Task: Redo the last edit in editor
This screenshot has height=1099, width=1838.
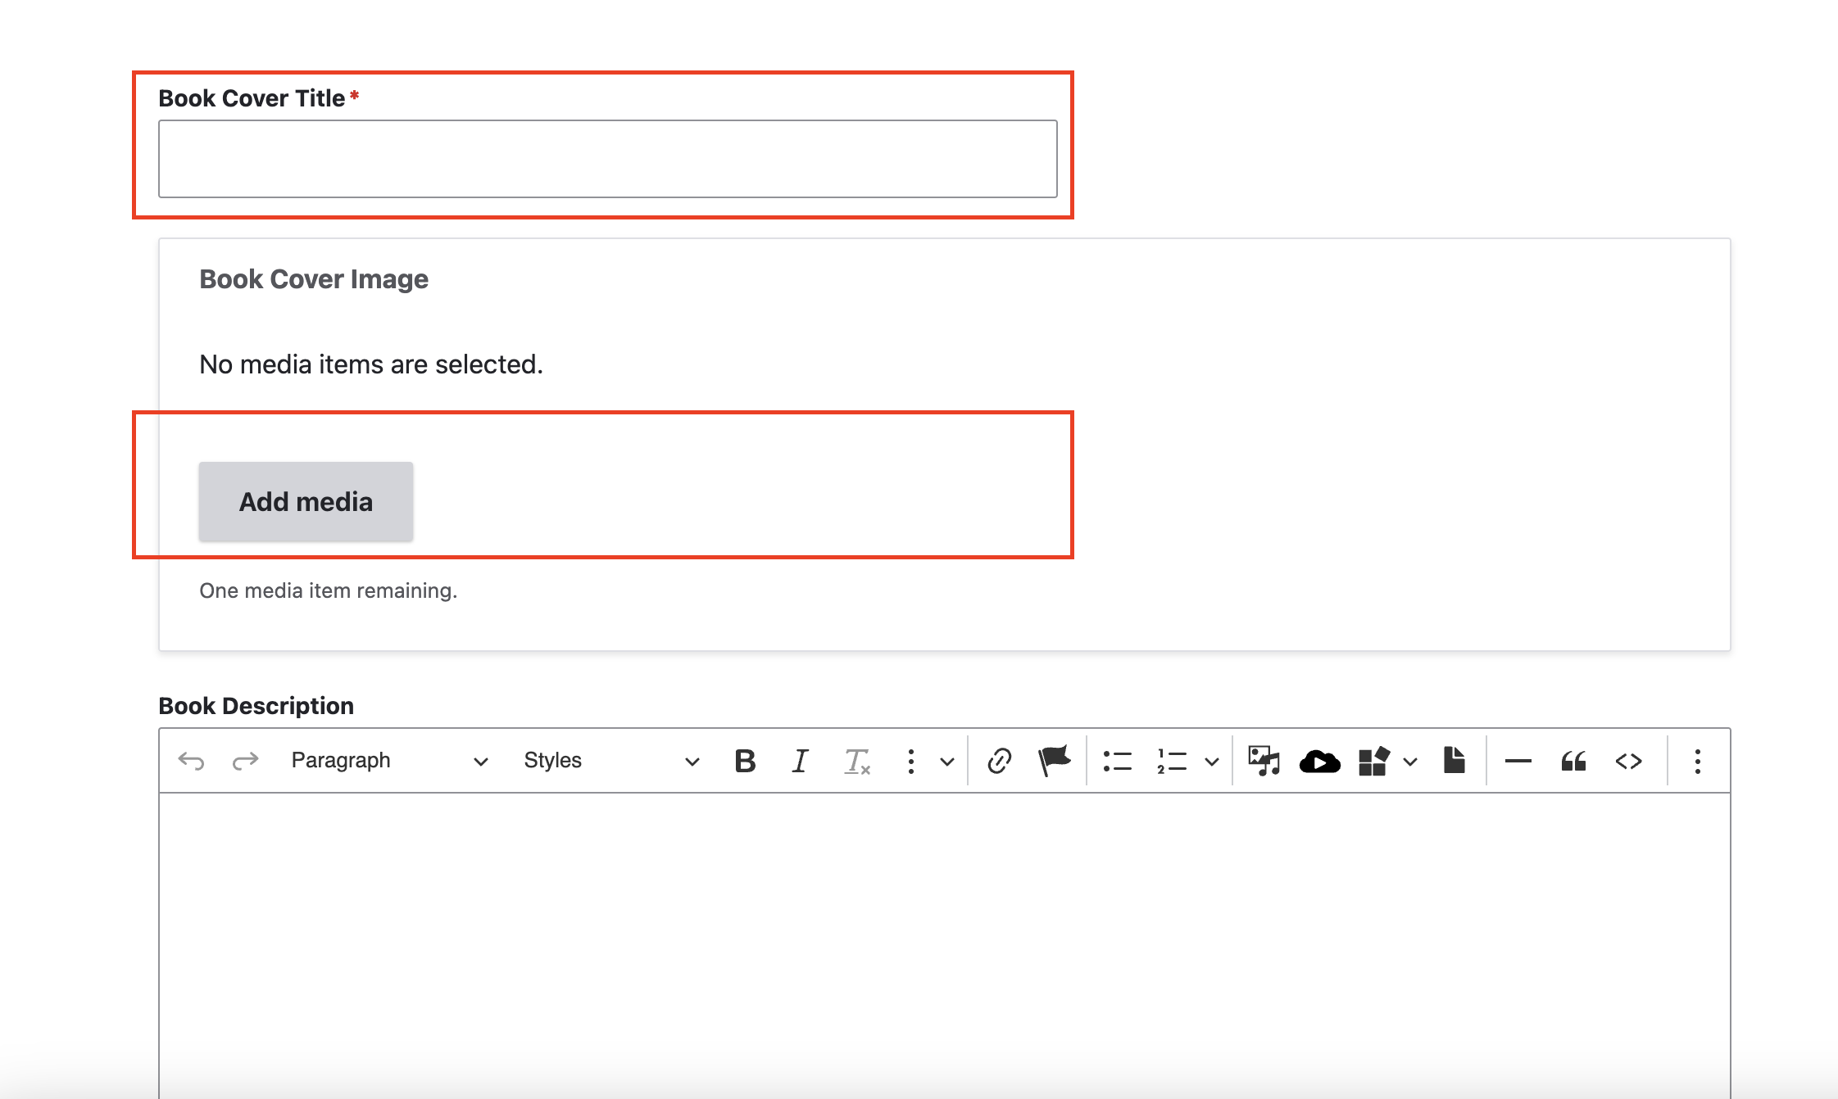Action: point(245,761)
